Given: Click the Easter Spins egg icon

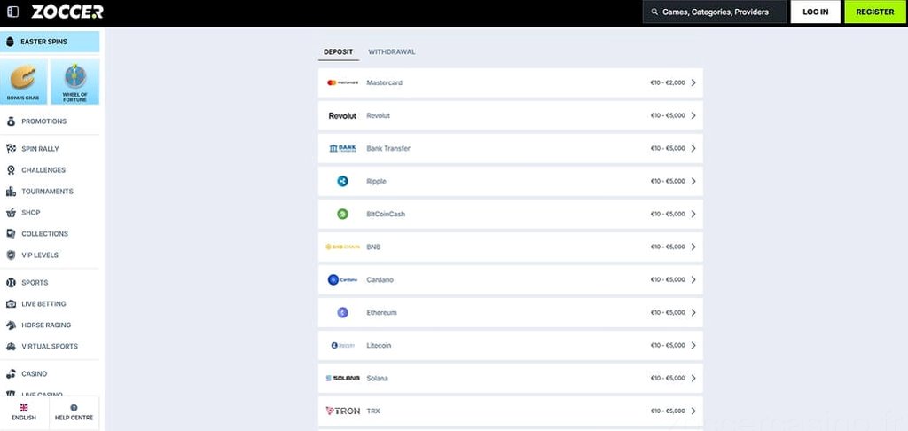Looking at the screenshot, I should (x=10, y=42).
